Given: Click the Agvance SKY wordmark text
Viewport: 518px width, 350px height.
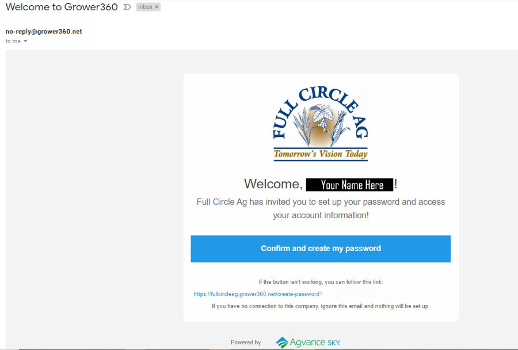Looking at the screenshot, I should coord(315,343).
